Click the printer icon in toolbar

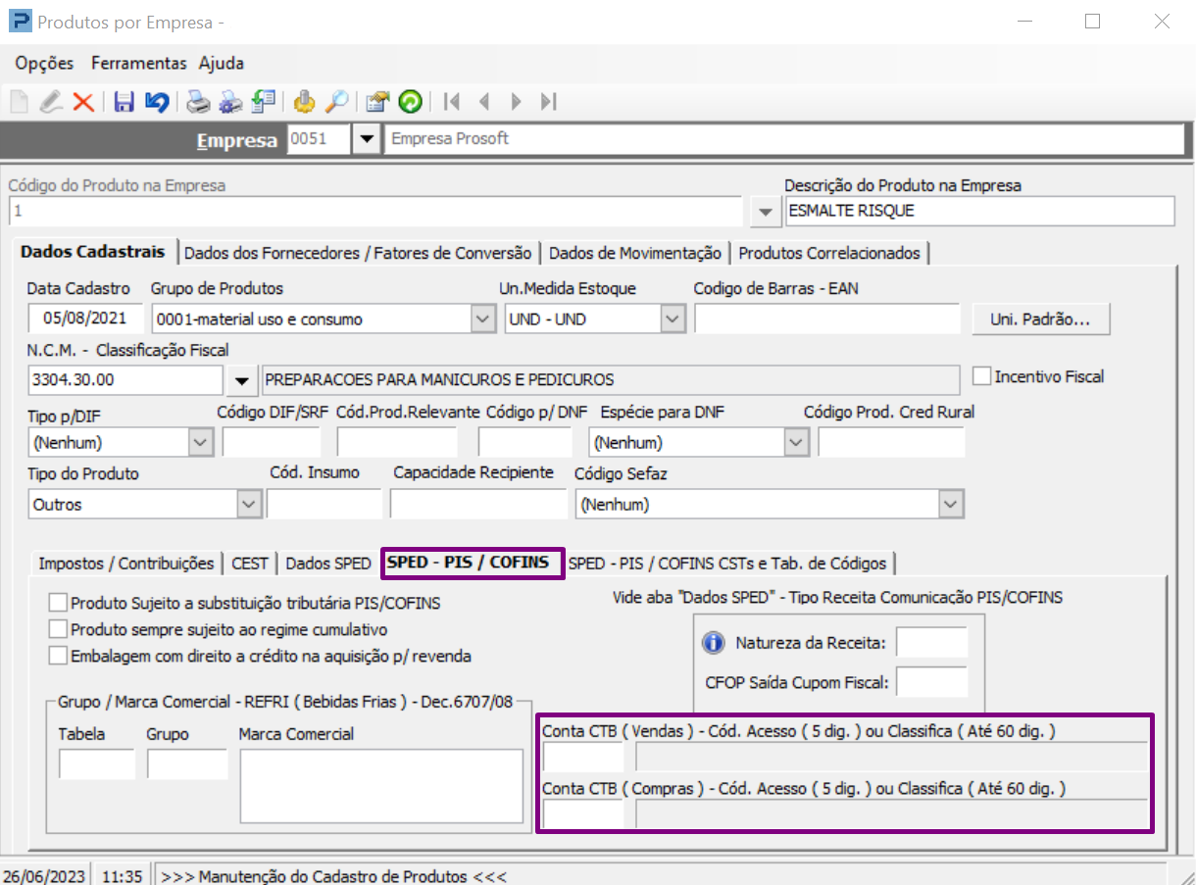(x=199, y=102)
